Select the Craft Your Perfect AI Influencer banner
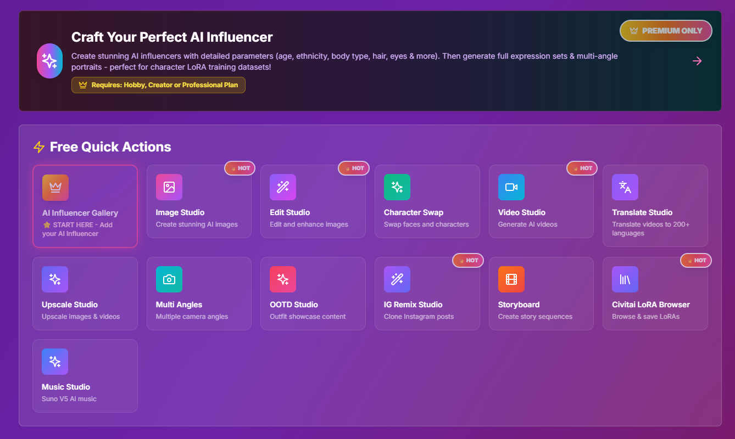This screenshot has width=735, height=439. [x=367, y=61]
